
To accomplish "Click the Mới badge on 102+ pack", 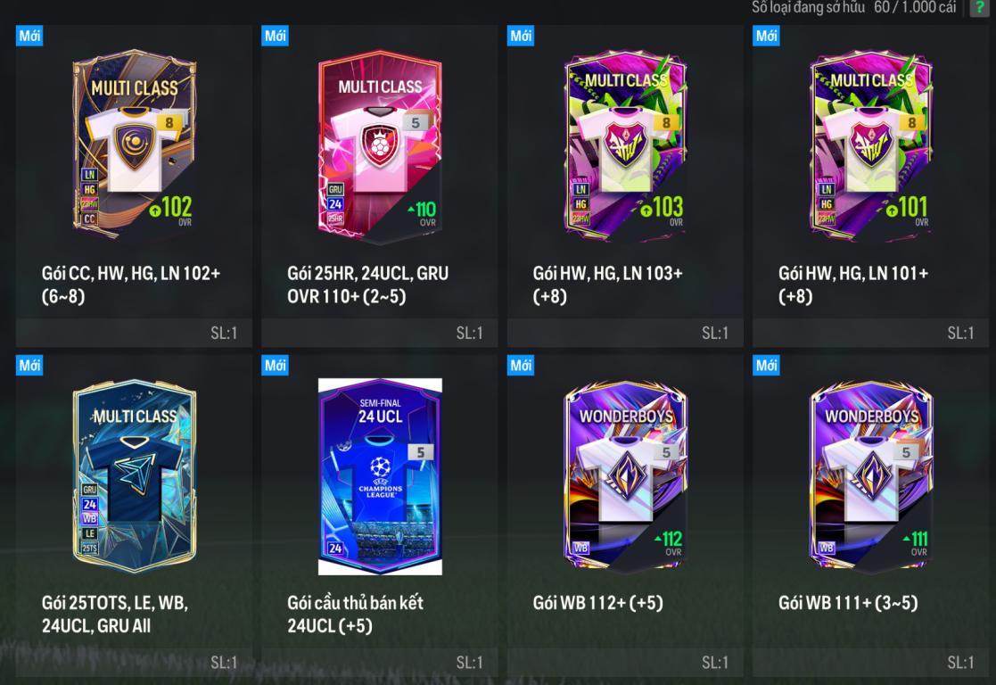I will (29, 36).
